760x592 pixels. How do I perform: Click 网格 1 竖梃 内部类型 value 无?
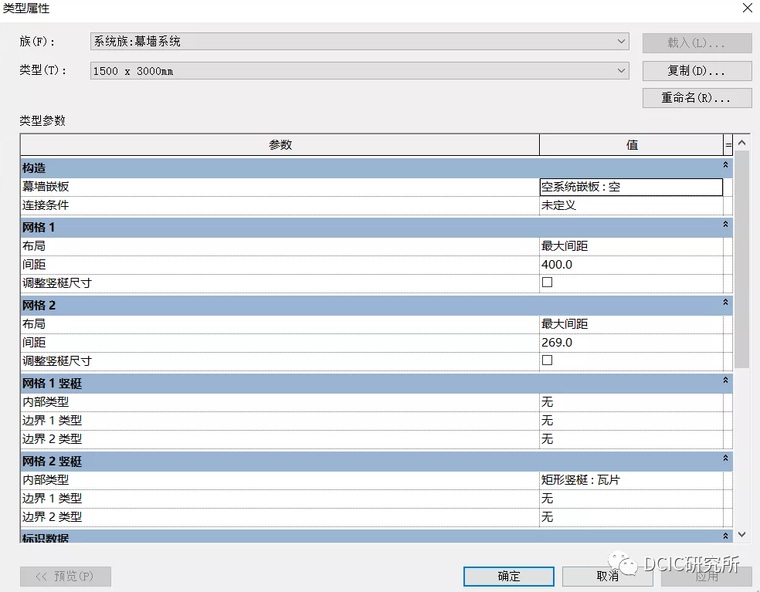coord(631,402)
